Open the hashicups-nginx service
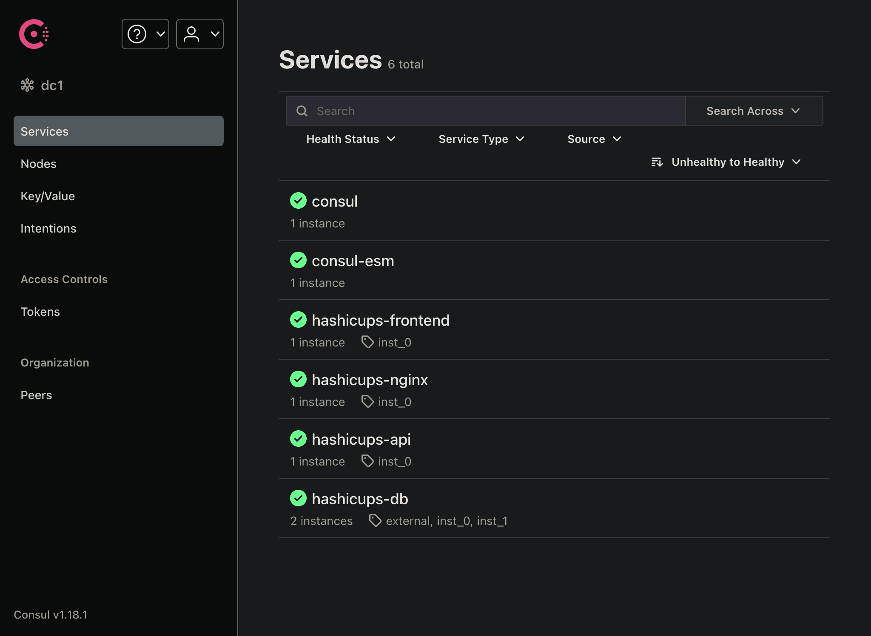Screen dimensions: 871x636 click(370, 380)
